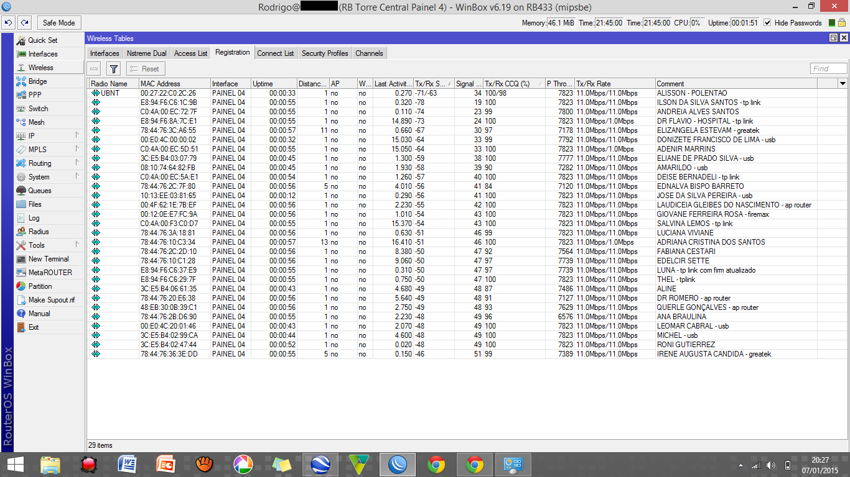Open the Radius sidebar icon
Image resolution: width=850 pixels, height=477 pixels.
pos(21,232)
